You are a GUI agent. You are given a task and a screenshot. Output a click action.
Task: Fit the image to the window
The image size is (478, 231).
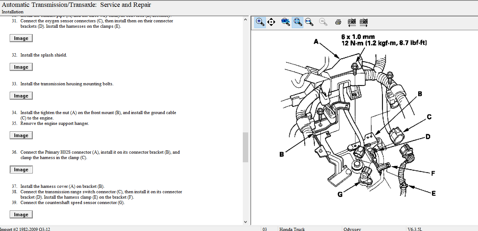pos(297,22)
